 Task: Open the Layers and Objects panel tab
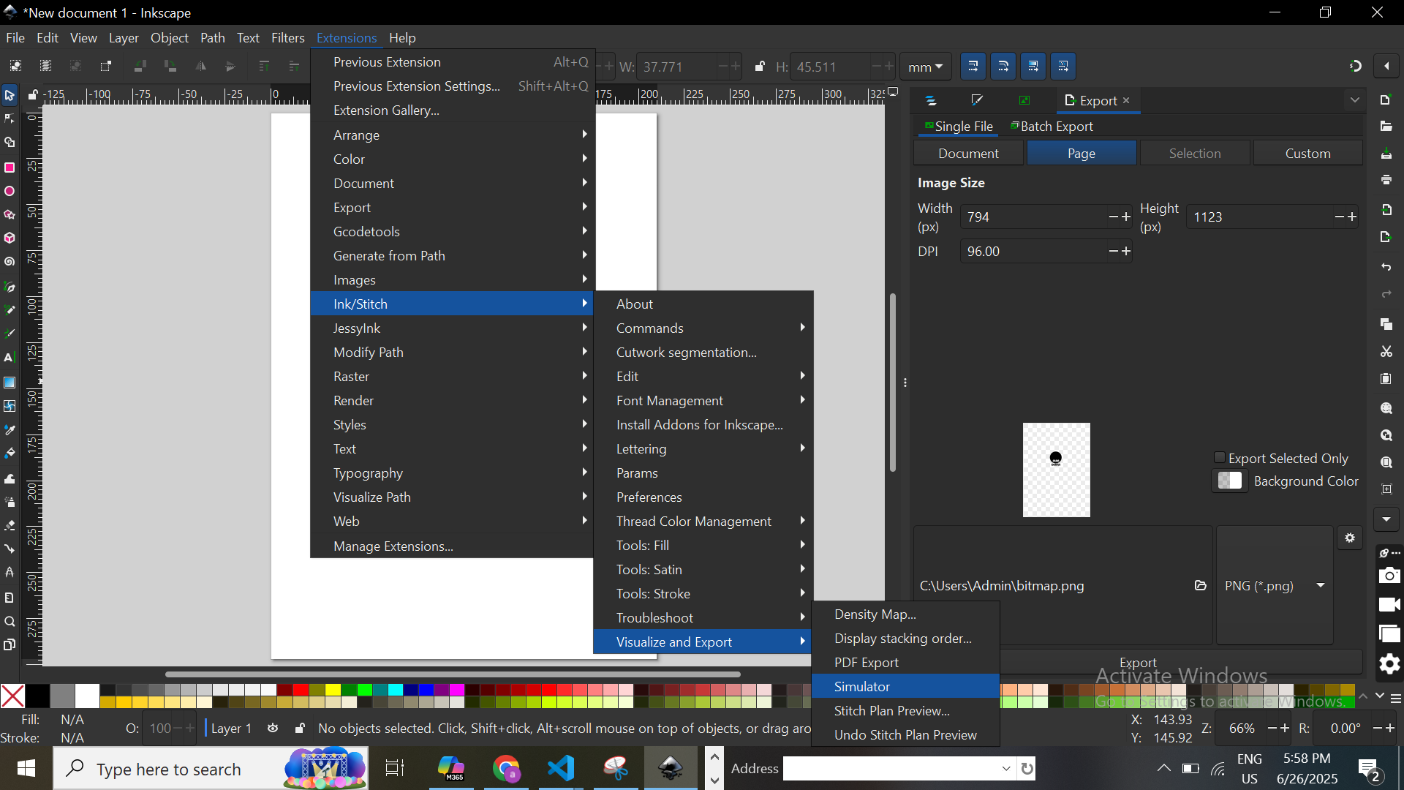tap(931, 101)
